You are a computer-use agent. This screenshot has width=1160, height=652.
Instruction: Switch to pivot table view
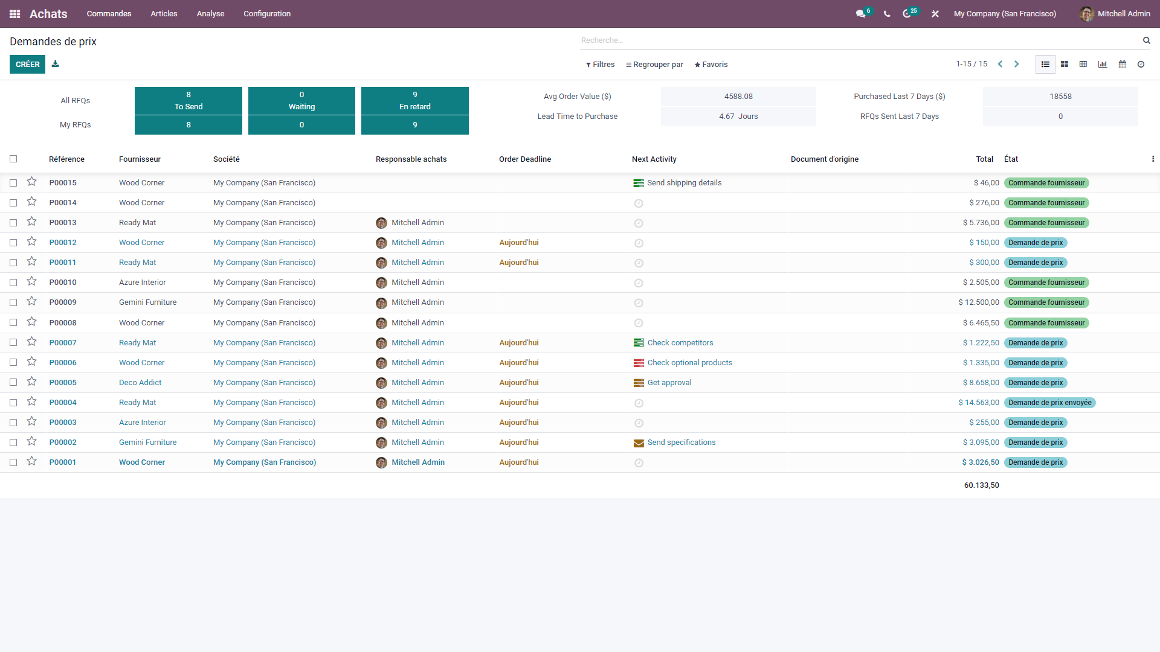(x=1083, y=64)
